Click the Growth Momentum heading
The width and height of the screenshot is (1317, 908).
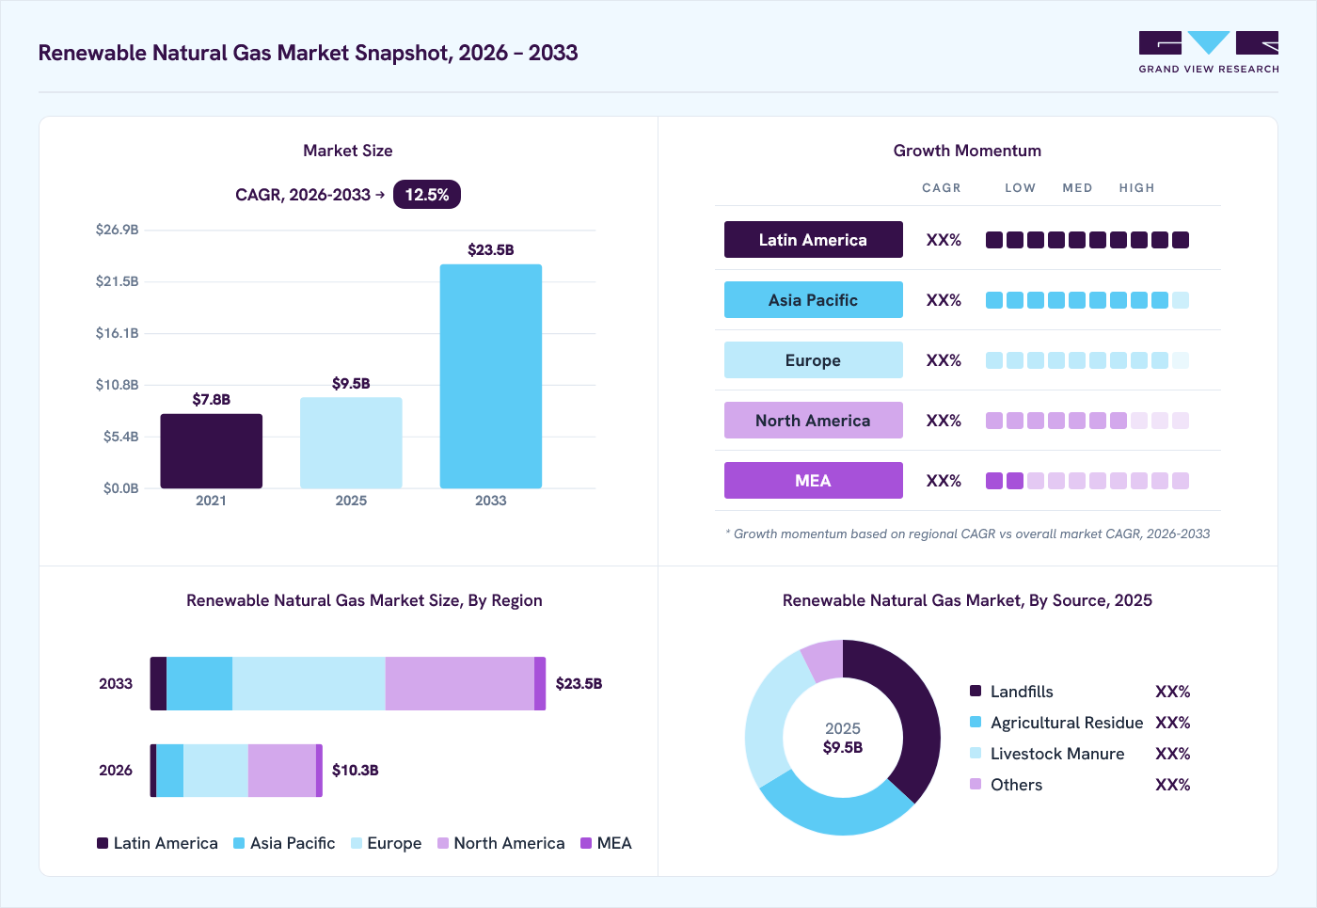[x=967, y=151]
